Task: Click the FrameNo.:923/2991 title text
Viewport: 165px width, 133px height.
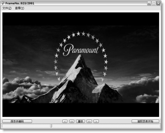Action: [x=20, y=3]
